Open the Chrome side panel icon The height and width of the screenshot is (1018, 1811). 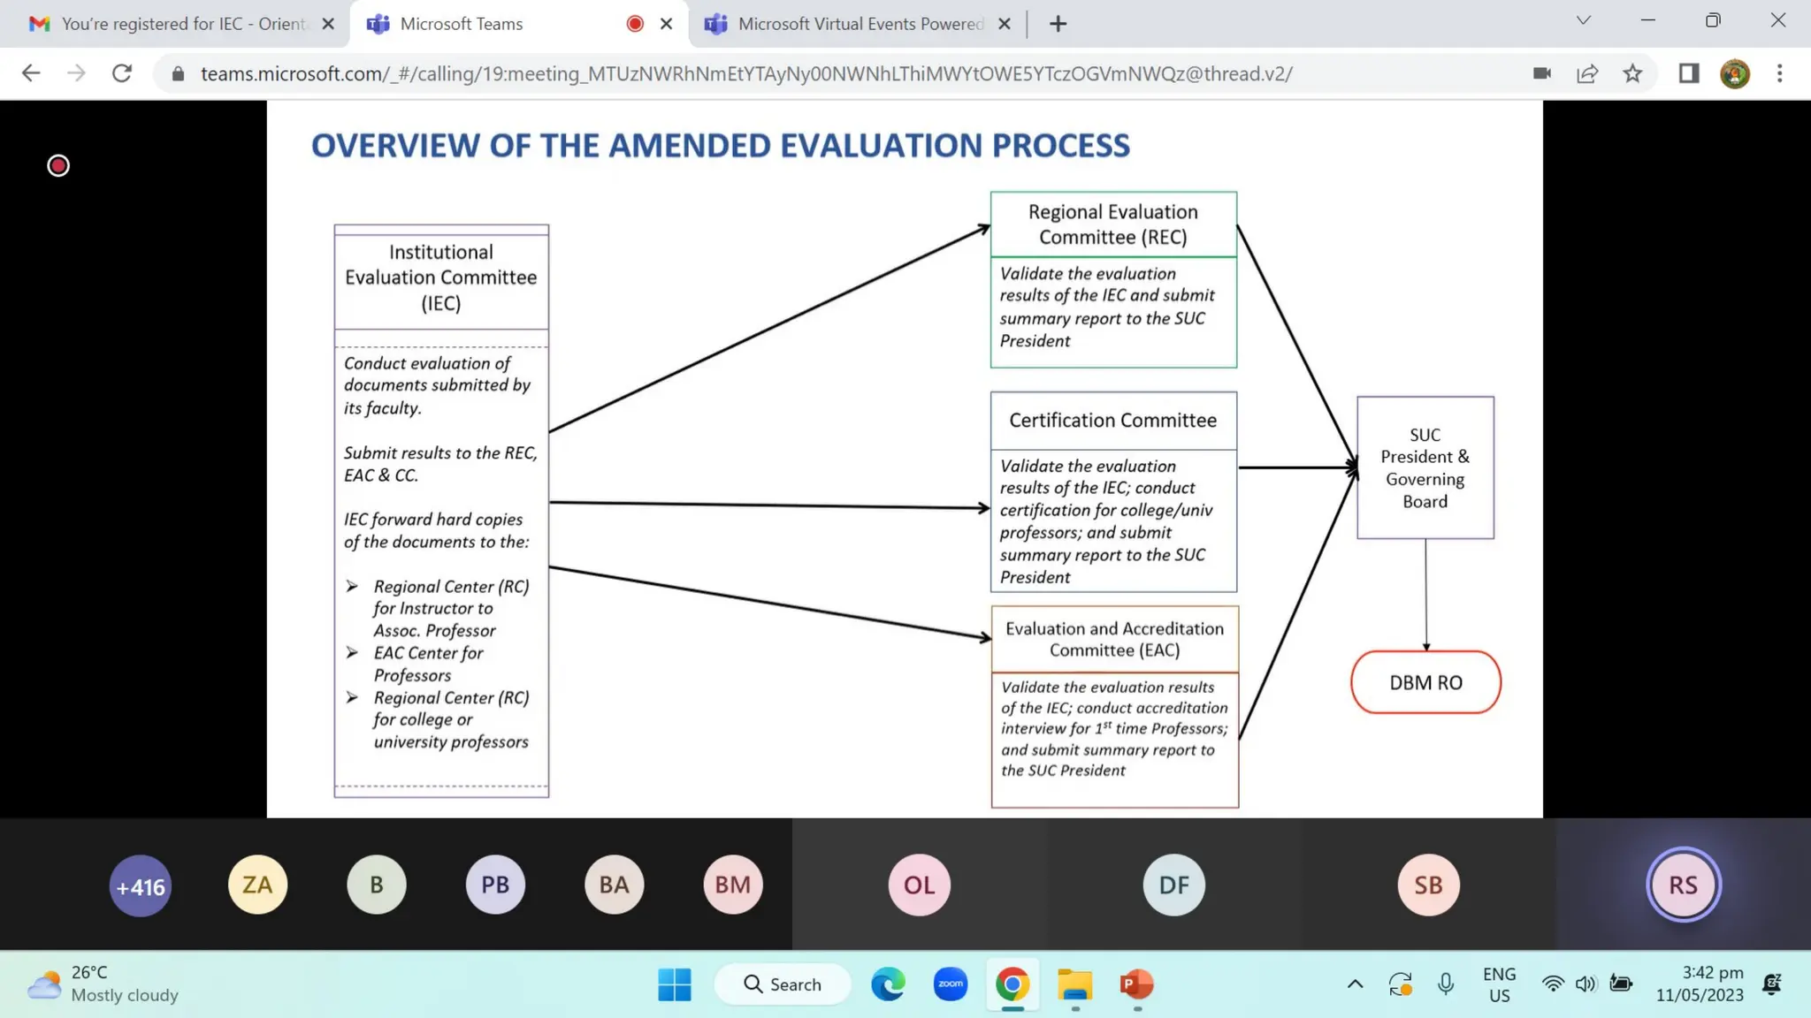1689,73
